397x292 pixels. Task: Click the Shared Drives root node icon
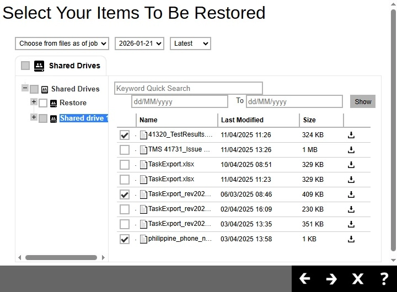pyautogui.click(x=45, y=89)
